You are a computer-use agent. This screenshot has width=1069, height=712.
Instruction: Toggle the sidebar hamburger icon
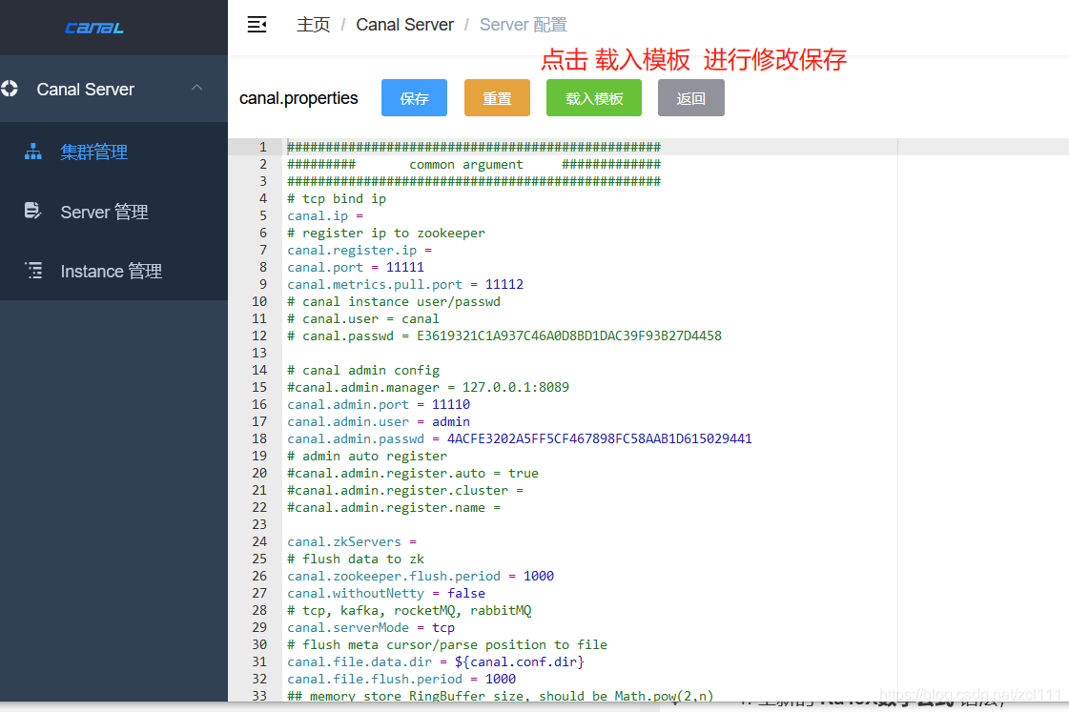pyautogui.click(x=257, y=25)
